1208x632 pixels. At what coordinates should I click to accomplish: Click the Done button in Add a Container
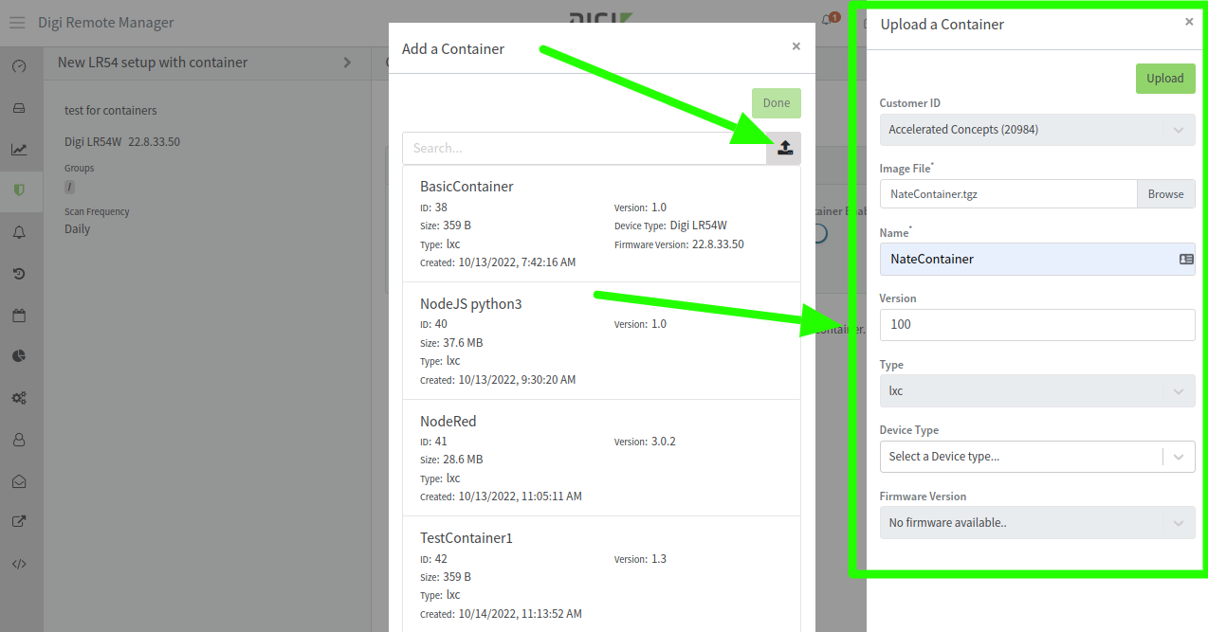pyautogui.click(x=777, y=103)
